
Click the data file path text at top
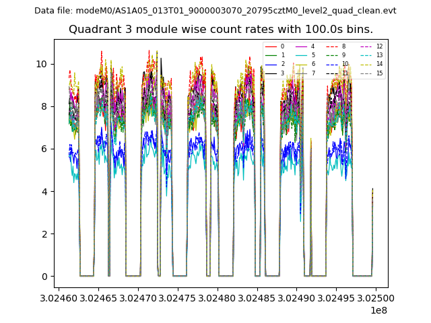[215, 11]
